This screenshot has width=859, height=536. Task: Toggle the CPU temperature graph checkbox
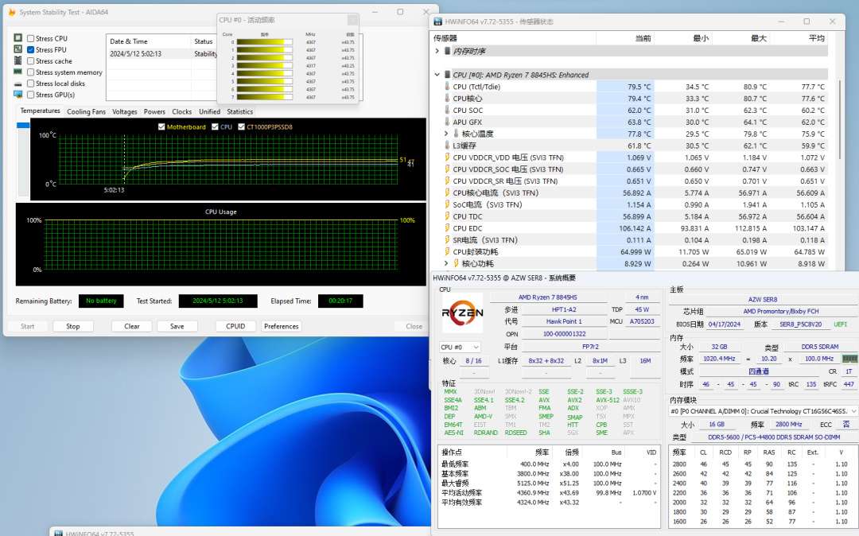(215, 126)
